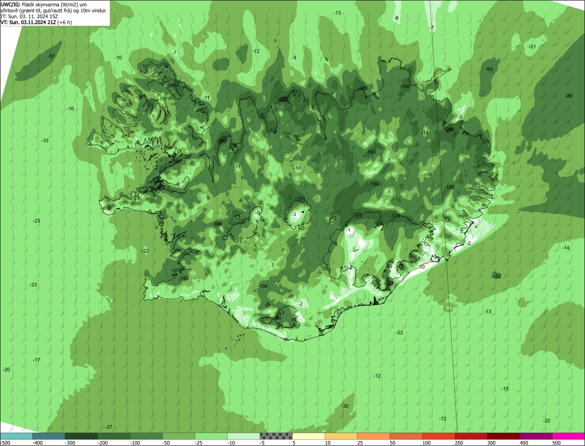Pick the 100 to 200 red-orange legend swatch
585x446 pixels.
point(438,436)
